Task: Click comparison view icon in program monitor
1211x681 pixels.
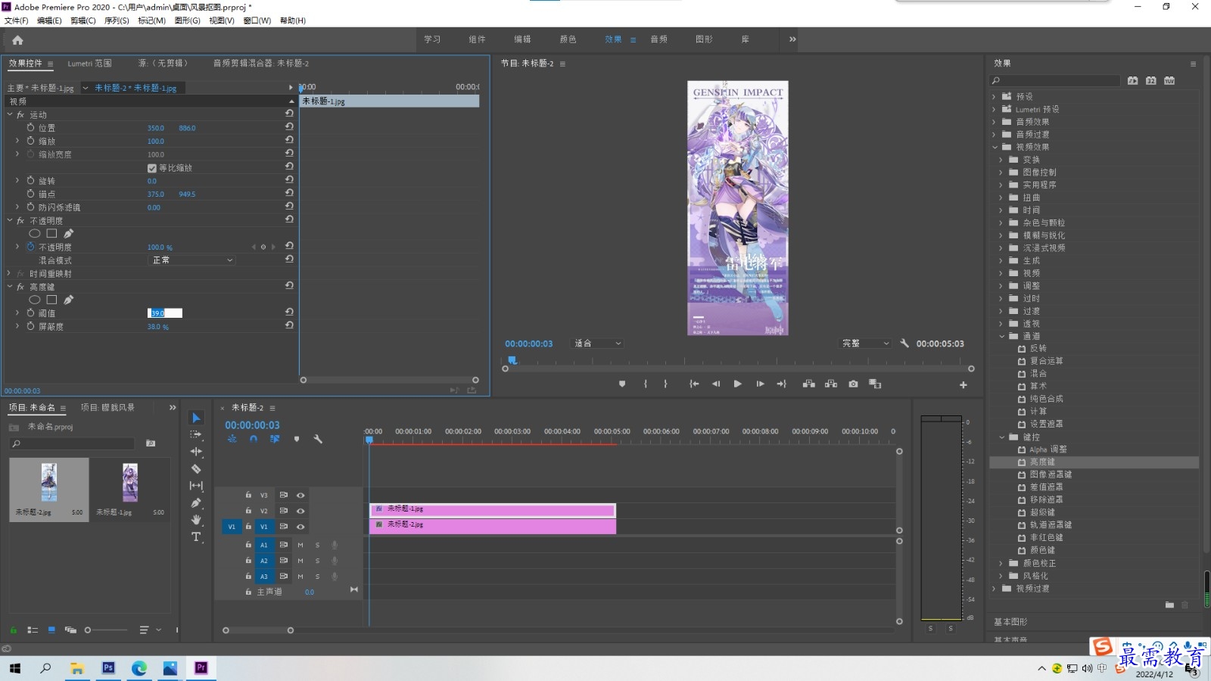Action: 875,384
